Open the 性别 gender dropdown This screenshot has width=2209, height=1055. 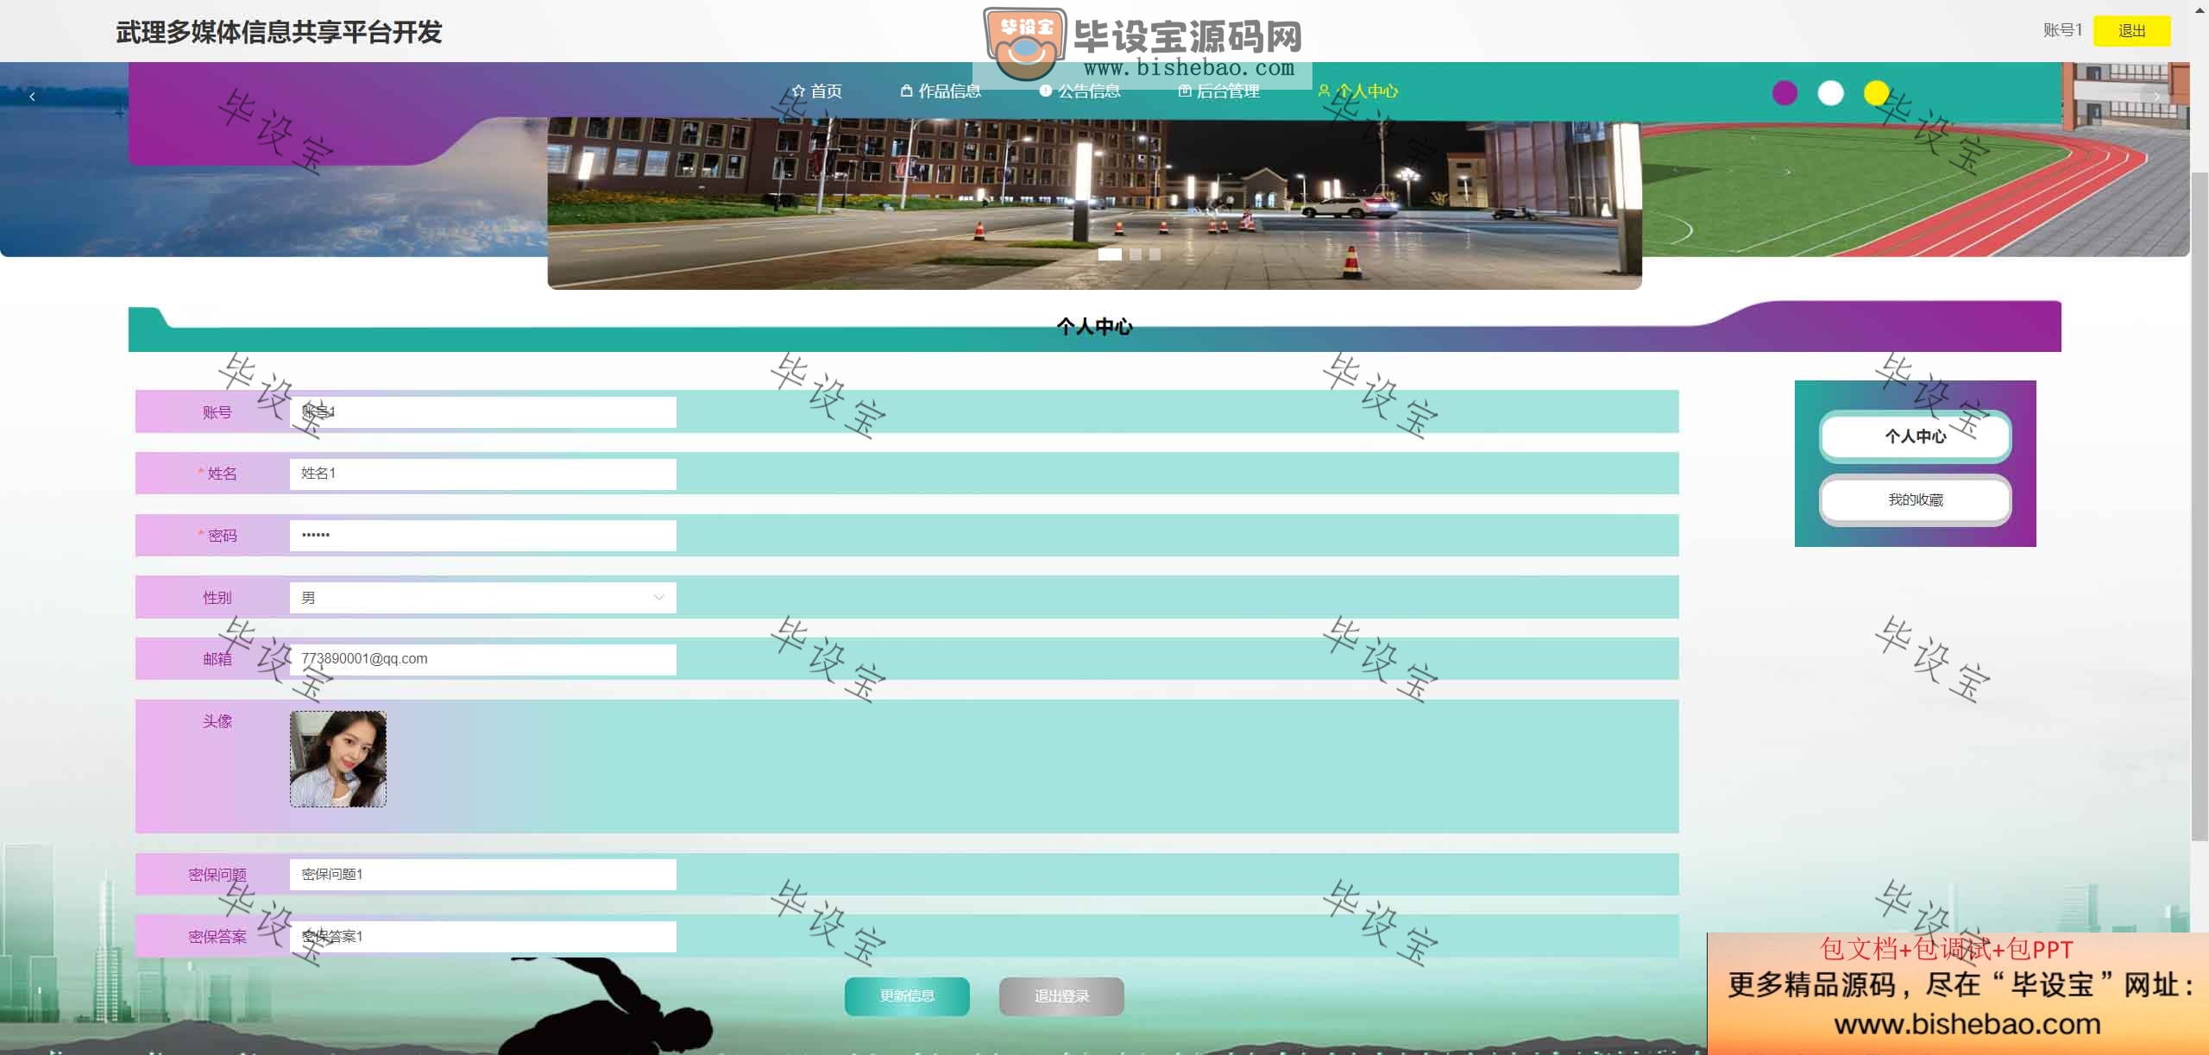[482, 597]
